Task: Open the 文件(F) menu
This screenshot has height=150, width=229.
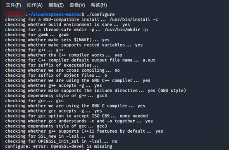Action: 14,5
